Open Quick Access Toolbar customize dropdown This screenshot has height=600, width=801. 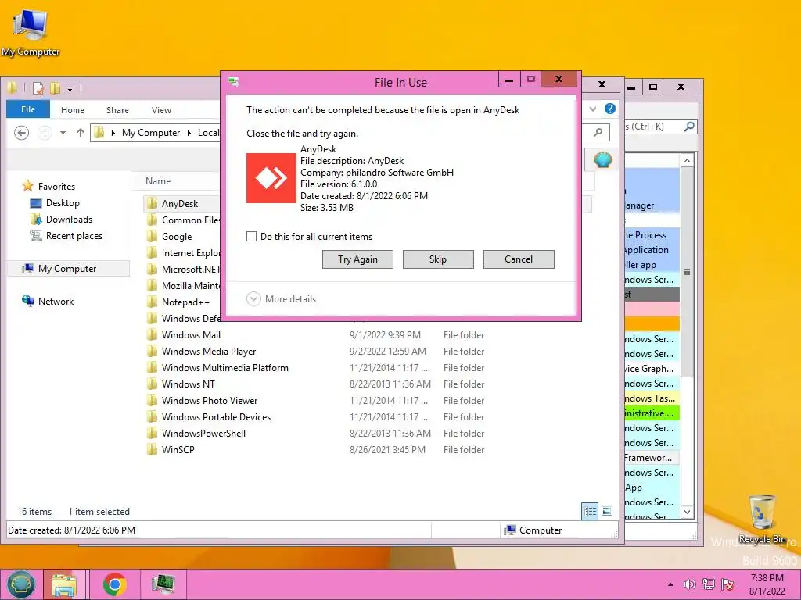coord(70,89)
